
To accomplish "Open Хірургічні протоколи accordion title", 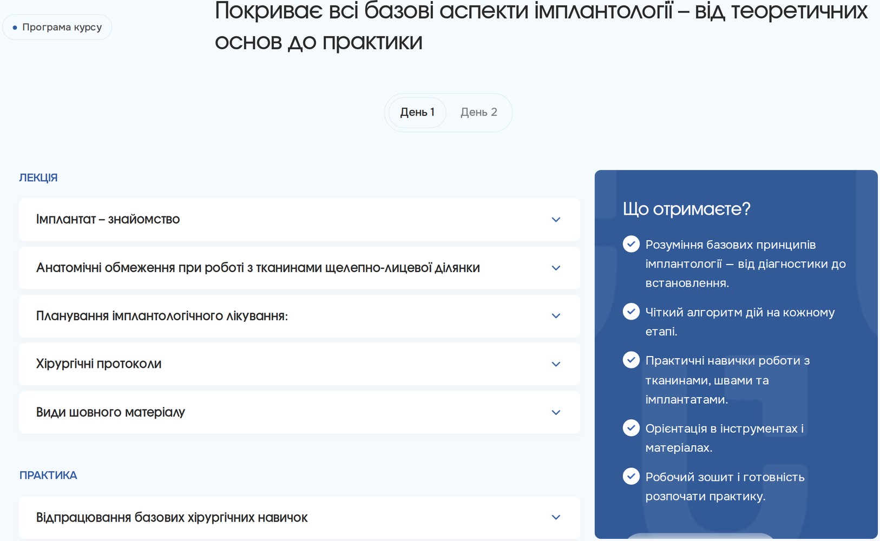I will [x=98, y=364].
